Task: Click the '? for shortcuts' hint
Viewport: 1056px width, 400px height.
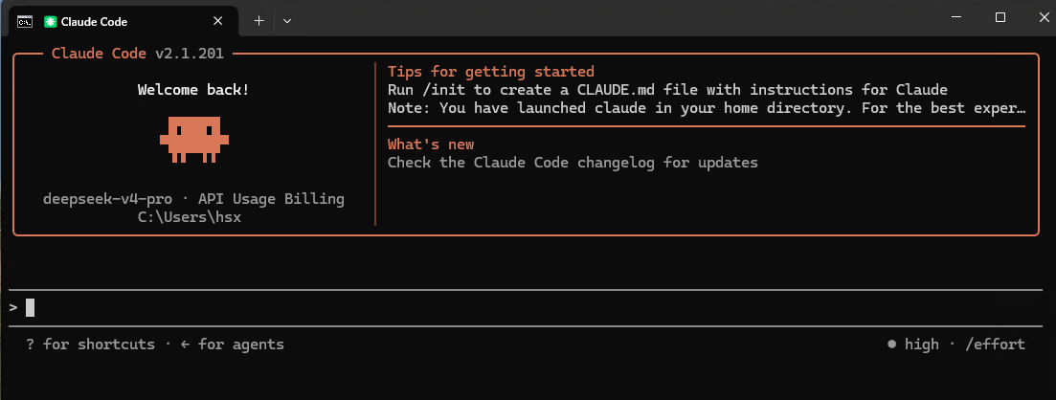Action: tap(90, 344)
